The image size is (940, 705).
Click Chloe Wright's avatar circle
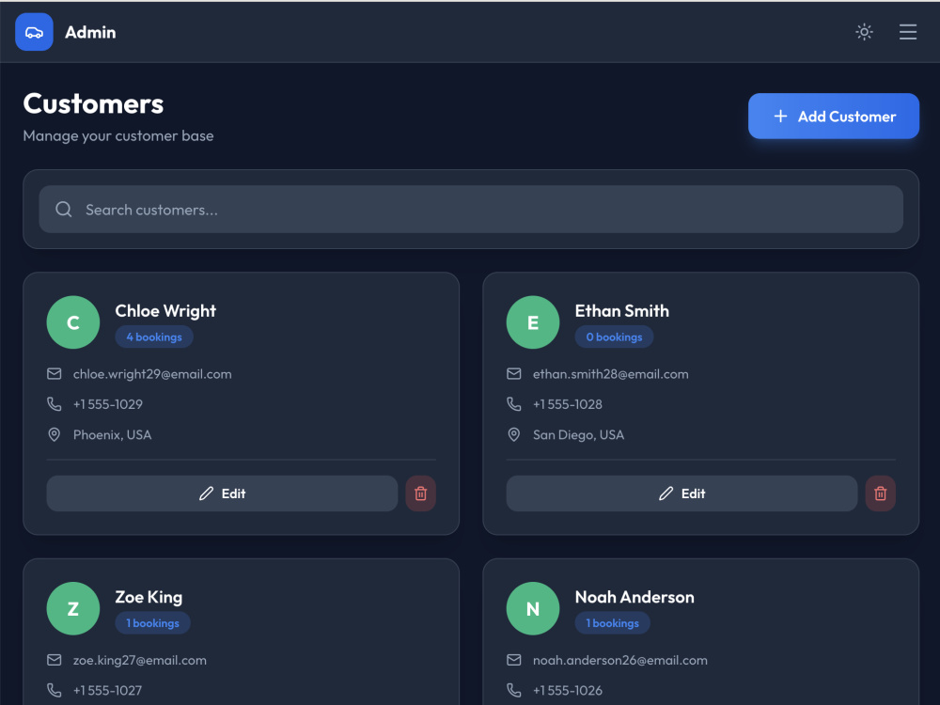73,322
